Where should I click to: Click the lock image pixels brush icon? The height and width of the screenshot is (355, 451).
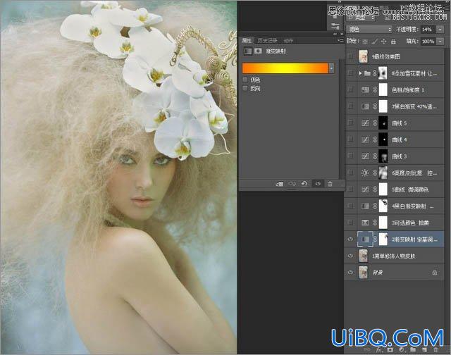coord(374,42)
